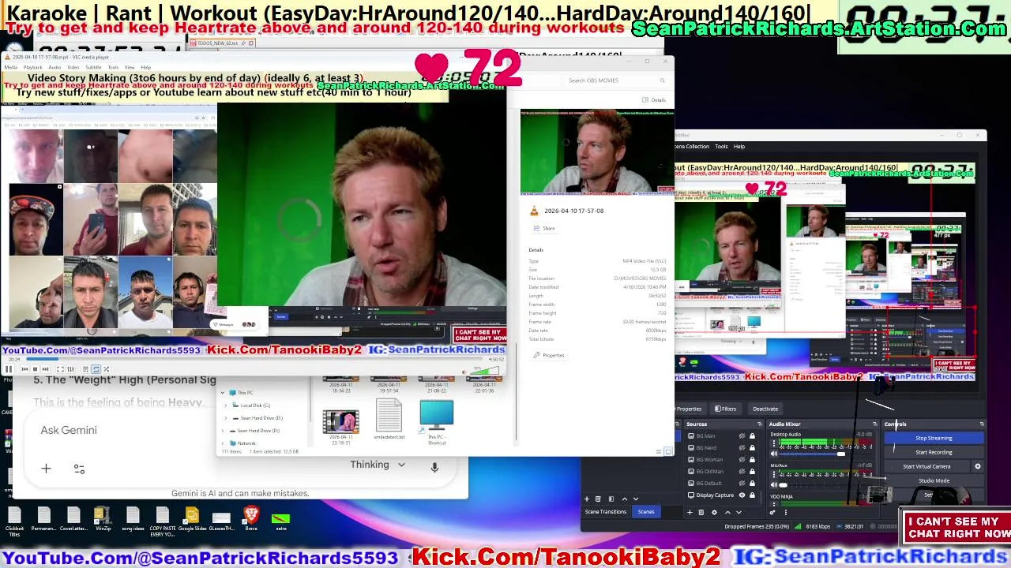1011x568 pixels.
Task: Add a new OBS scene
Action: tap(587, 499)
